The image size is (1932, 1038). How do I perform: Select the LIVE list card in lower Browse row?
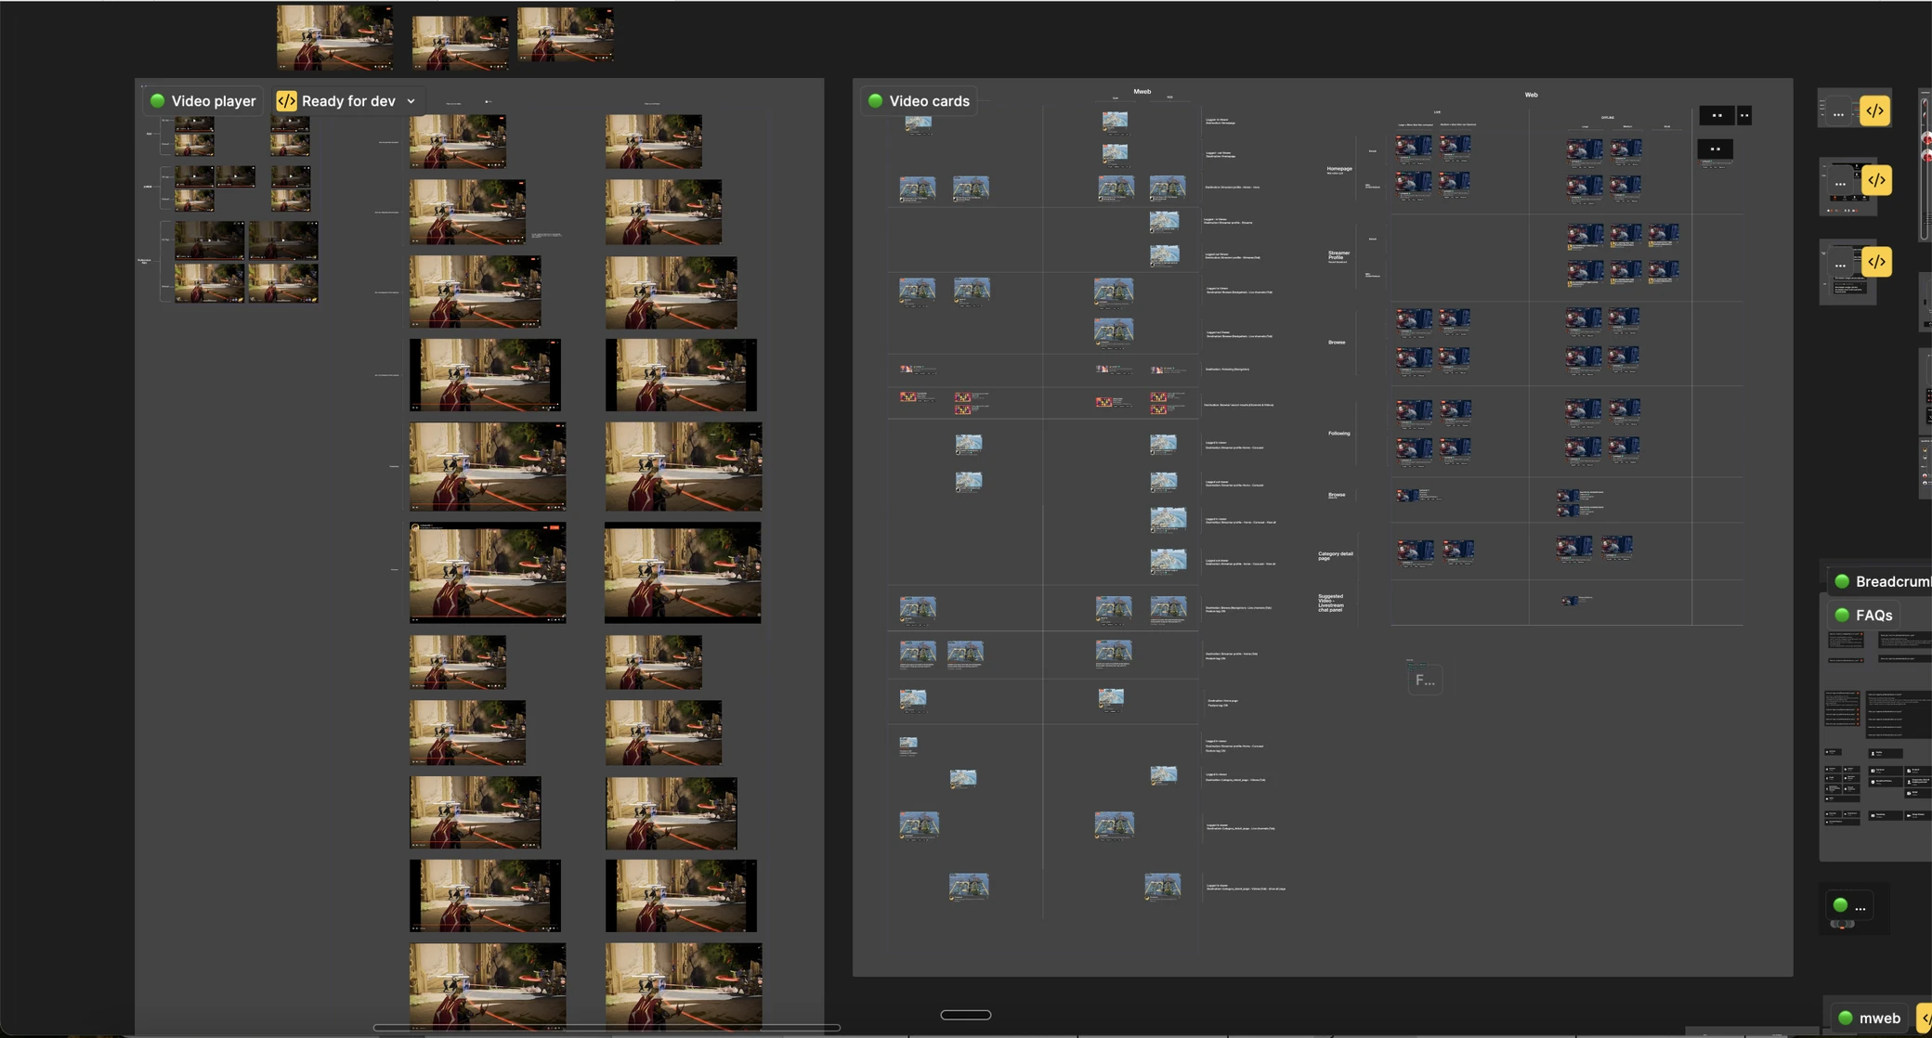click(1417, 496)
